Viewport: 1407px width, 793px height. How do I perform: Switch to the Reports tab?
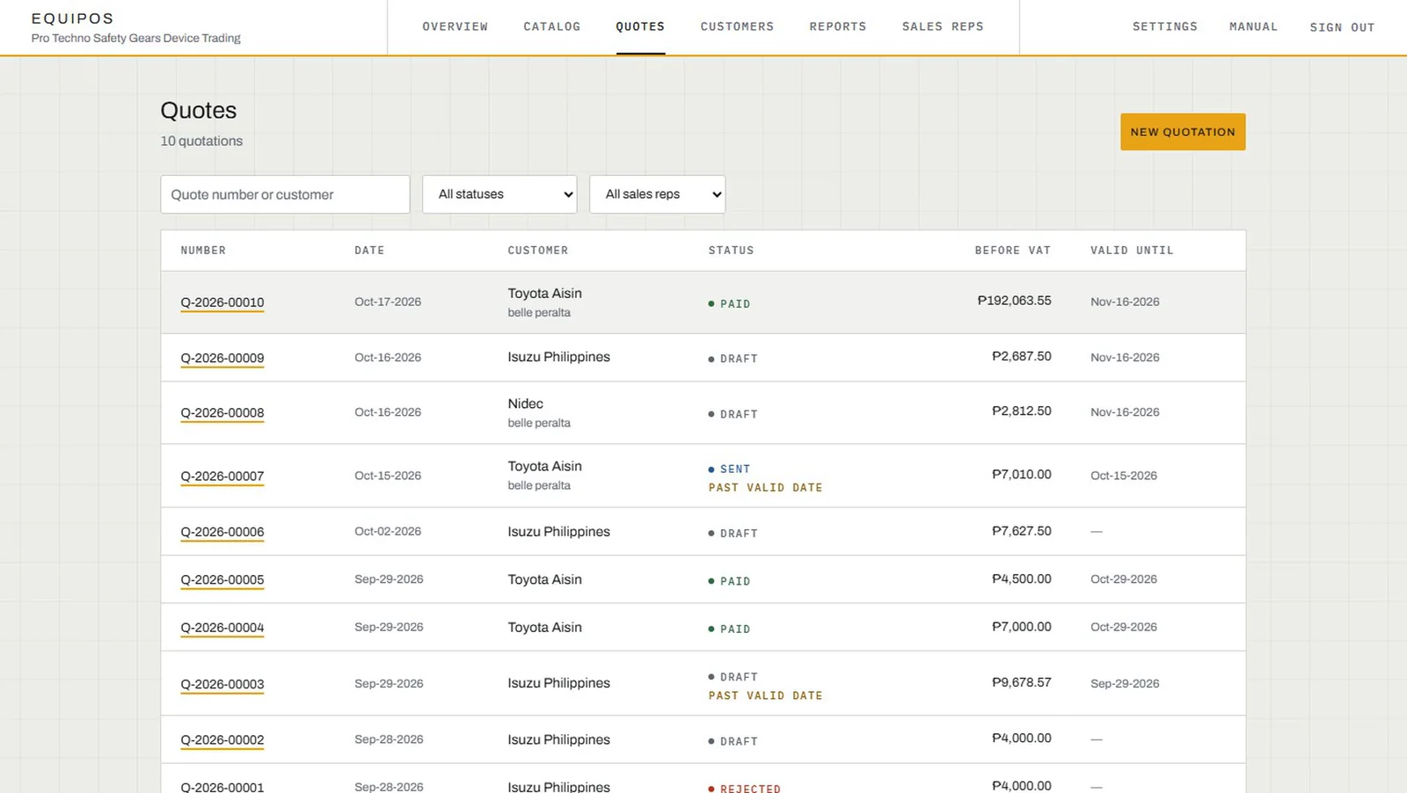coord(838,26)
